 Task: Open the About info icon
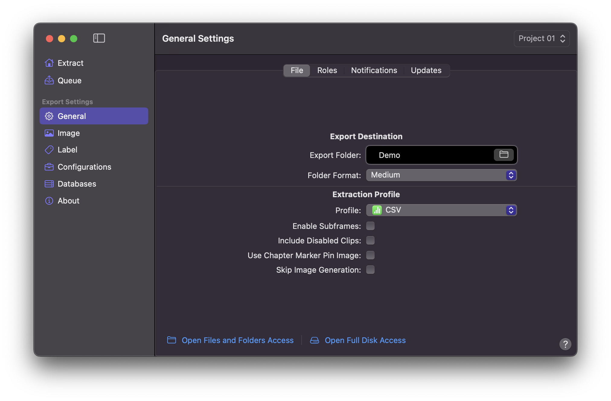[49, 201]
